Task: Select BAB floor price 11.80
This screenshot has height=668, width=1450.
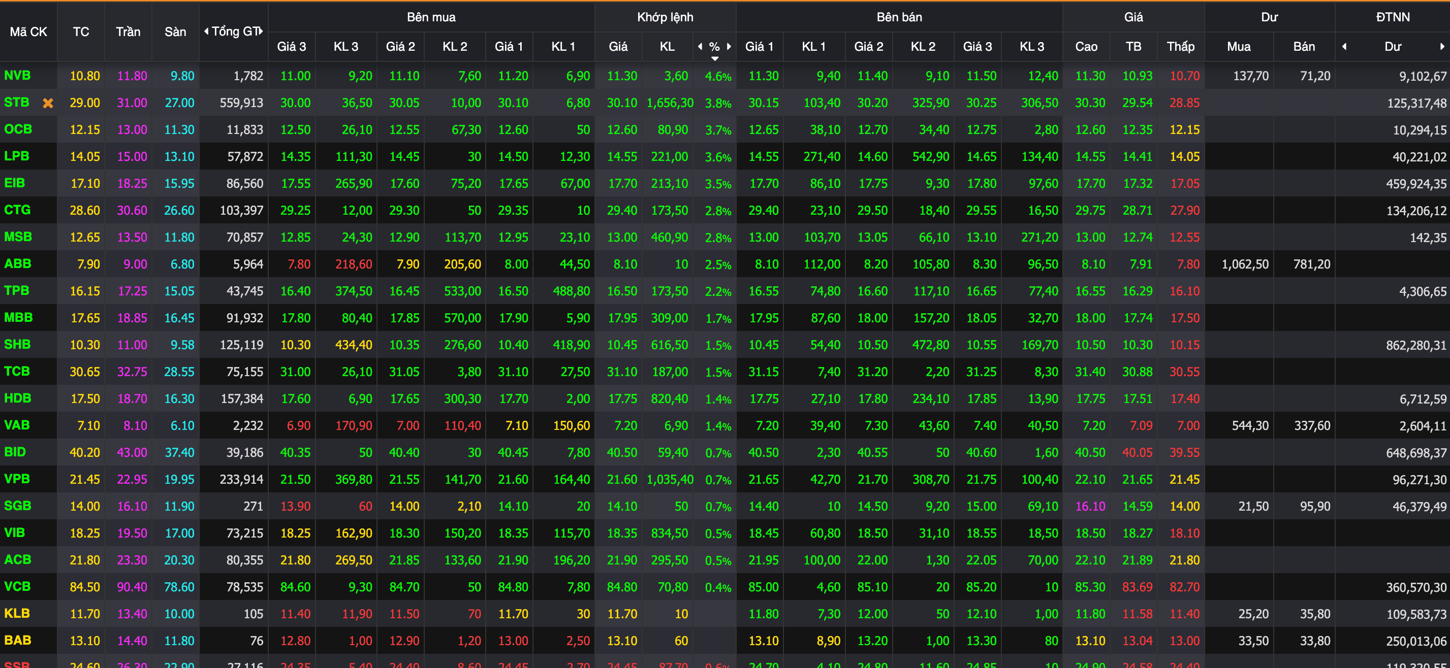Action: tap(179, 641)
